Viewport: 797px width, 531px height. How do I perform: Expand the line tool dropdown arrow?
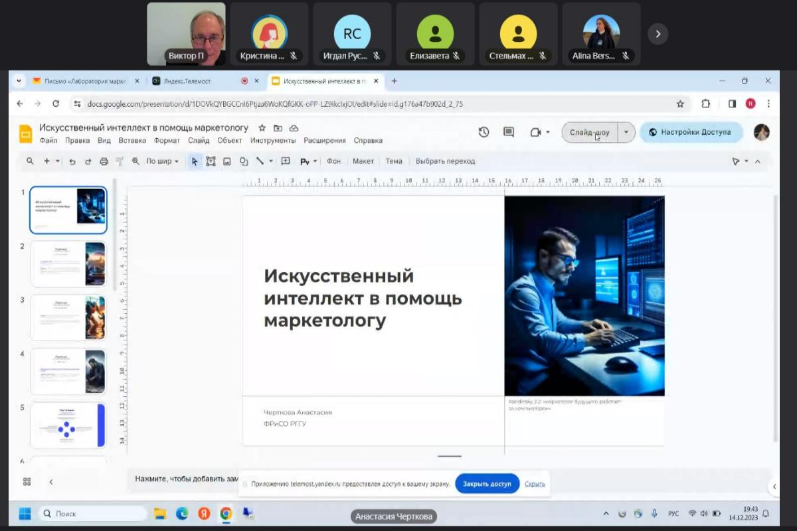pos(271,161)
